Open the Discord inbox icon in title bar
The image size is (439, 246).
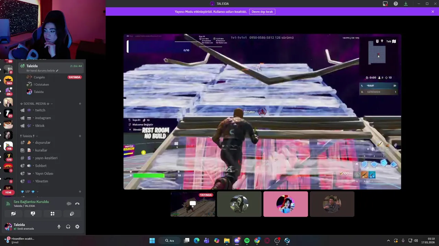[385, 4]
